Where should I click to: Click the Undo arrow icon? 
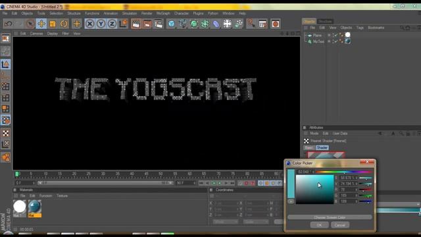(x=8, y=24)
